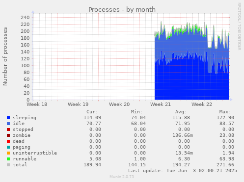This screenshot has height=182, width=244.
Task: Click total maximum value 271.66
Action: (x=225, y=165)
